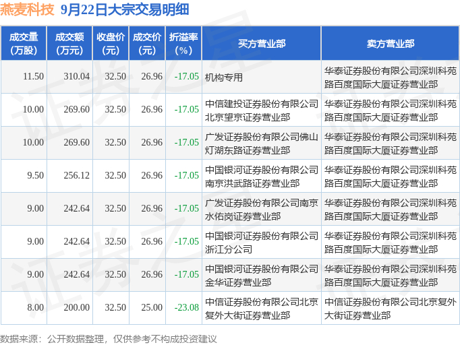
Task: Click 广发证券 佛山灯湖东路证券营业部 buyer cell
Action: (262, 144)
